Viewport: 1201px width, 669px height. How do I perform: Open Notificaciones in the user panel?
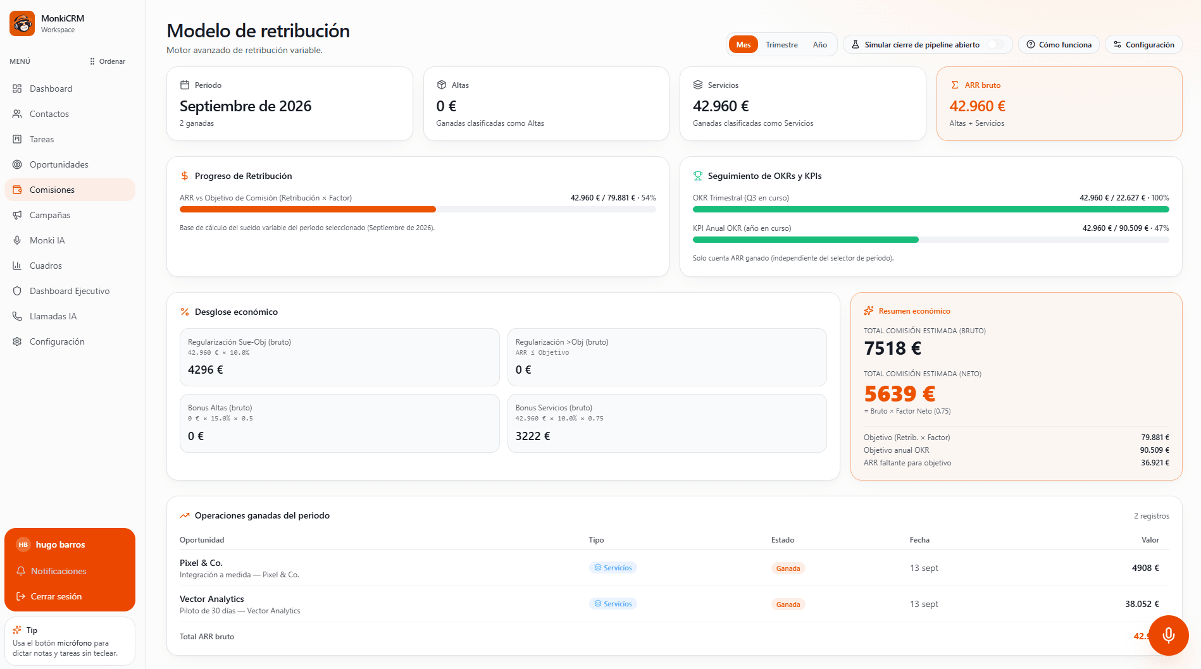[x=70, y=571]
